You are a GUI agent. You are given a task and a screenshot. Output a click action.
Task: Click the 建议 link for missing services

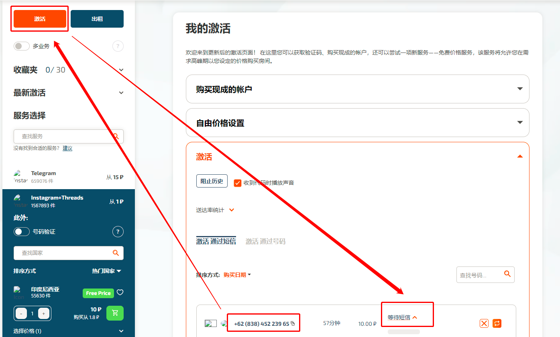click(67, 148)
